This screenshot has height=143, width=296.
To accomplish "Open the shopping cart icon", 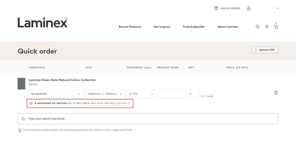I will (x=276, y=27).
